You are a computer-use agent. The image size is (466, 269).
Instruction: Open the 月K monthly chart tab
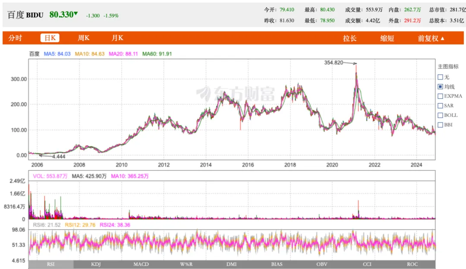click(117, 38)
